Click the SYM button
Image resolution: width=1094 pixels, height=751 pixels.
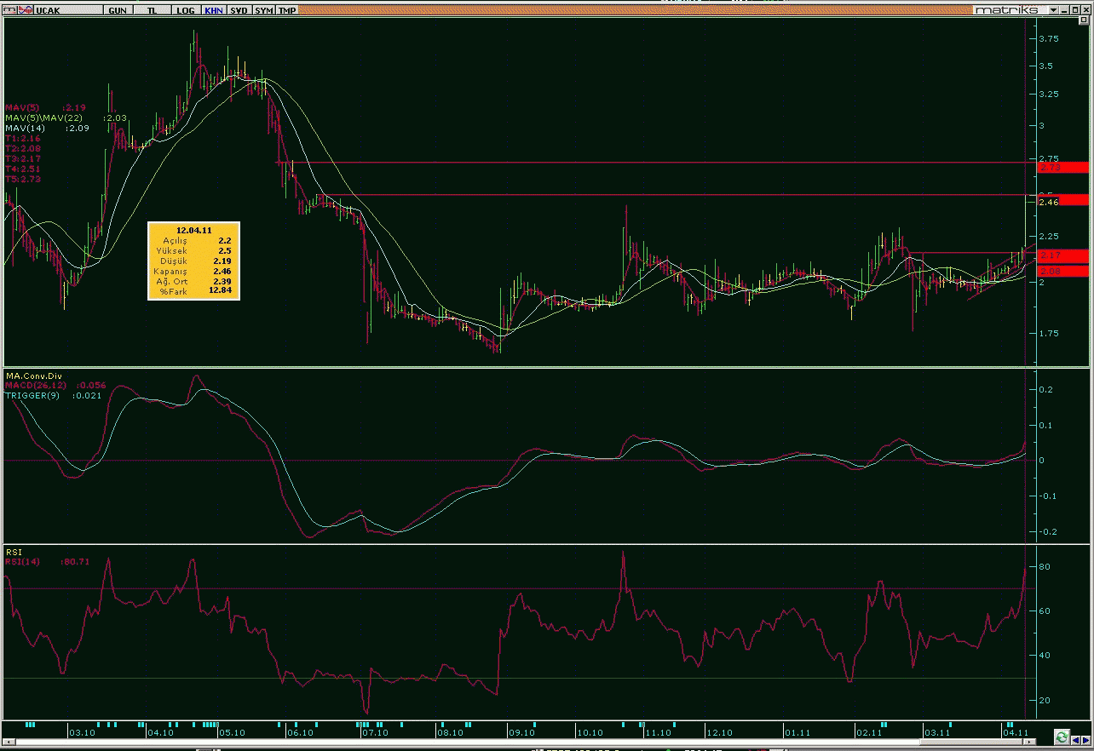point(264,10)
